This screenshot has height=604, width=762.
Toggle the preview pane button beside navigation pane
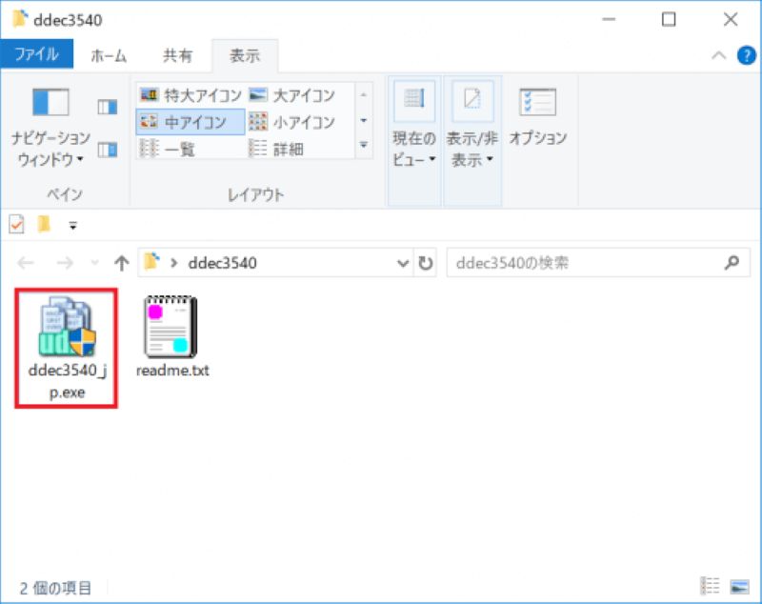[106, 105]
